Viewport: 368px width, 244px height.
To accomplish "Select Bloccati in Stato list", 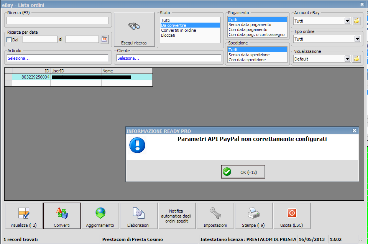I will coord(190,35).
